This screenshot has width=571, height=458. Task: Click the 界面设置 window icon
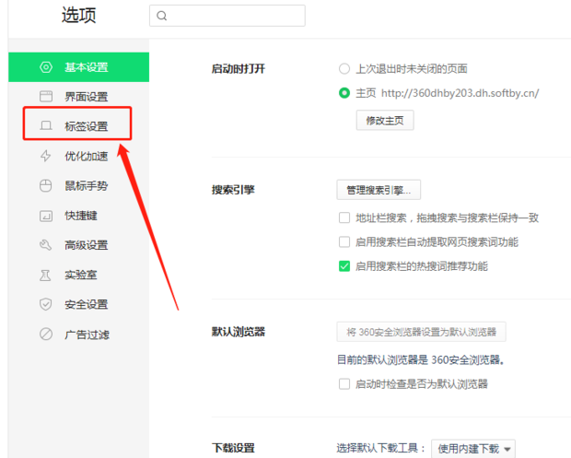tap(46, 97)
